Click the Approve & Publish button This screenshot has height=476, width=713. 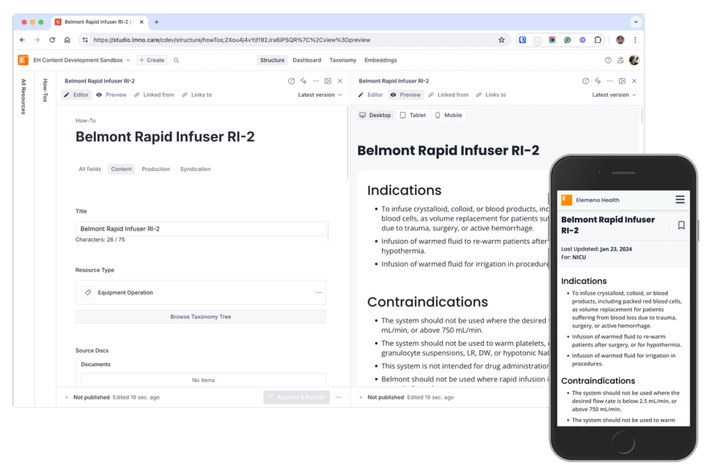(x=297, y=397)
